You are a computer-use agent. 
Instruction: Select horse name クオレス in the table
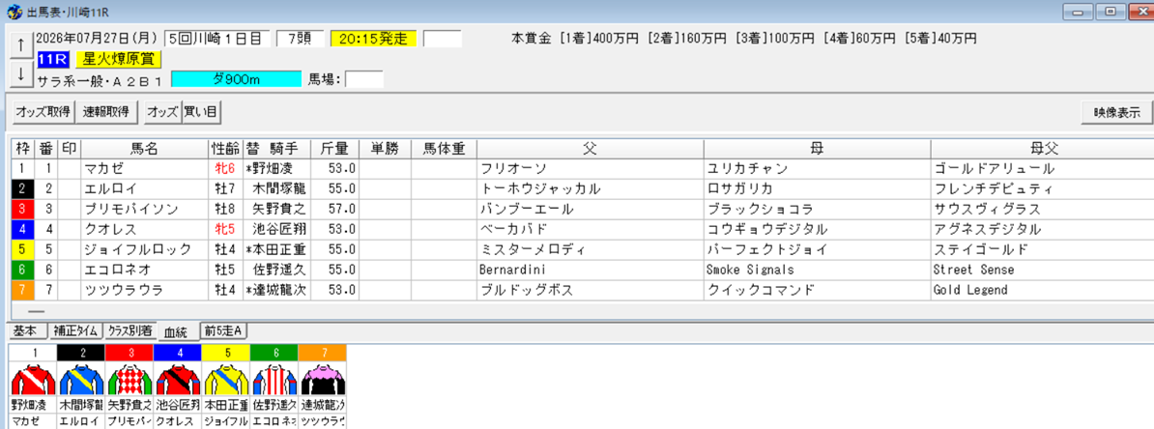111,230
